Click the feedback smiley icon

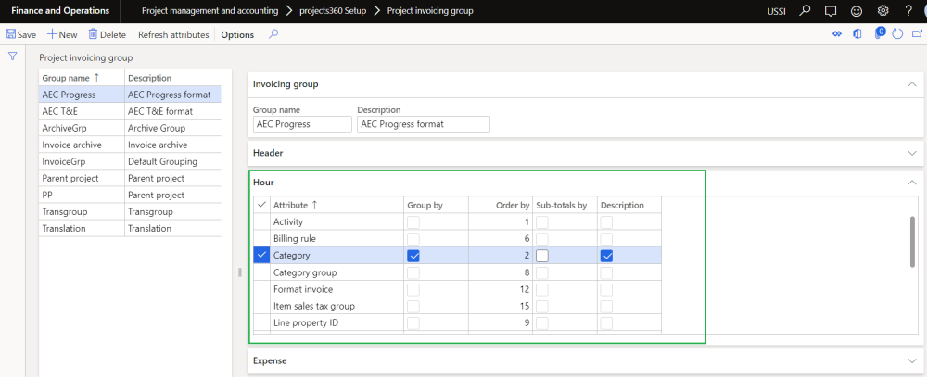pyautogui.click(x=857, y=11)
